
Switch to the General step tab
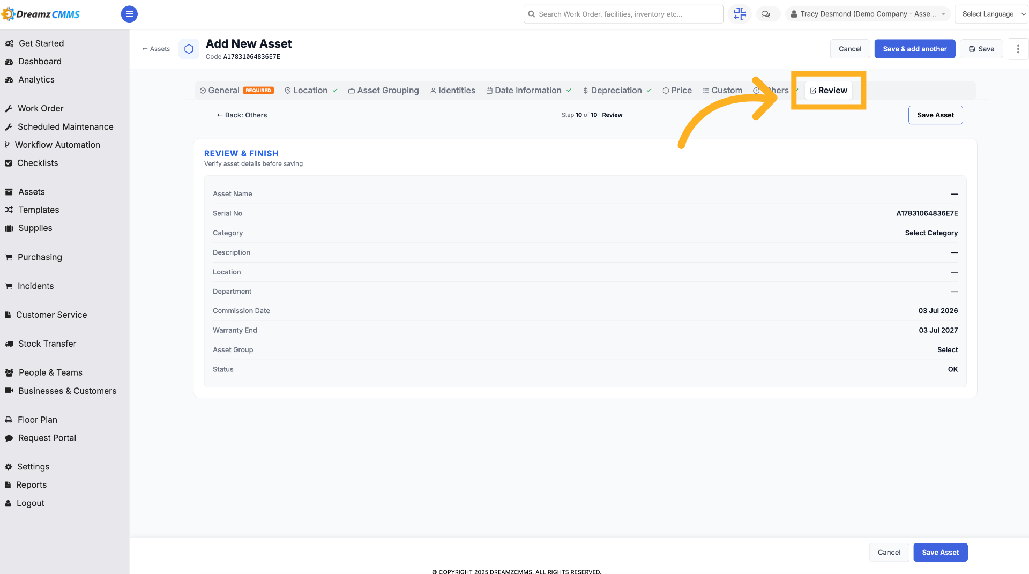click(x=236, y=91)
